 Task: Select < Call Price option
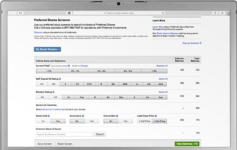145,121
